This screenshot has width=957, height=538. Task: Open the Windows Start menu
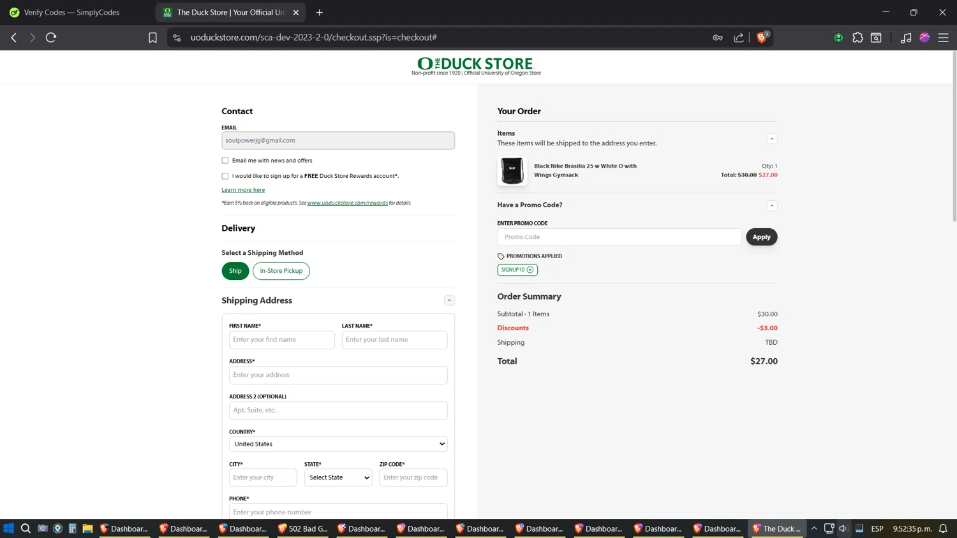click(x=9, y=528)
